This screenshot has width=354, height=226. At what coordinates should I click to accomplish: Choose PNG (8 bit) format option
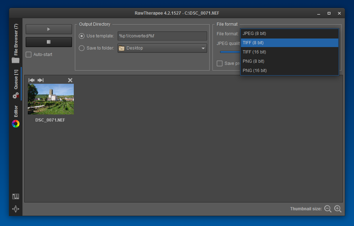click(289, 61)
